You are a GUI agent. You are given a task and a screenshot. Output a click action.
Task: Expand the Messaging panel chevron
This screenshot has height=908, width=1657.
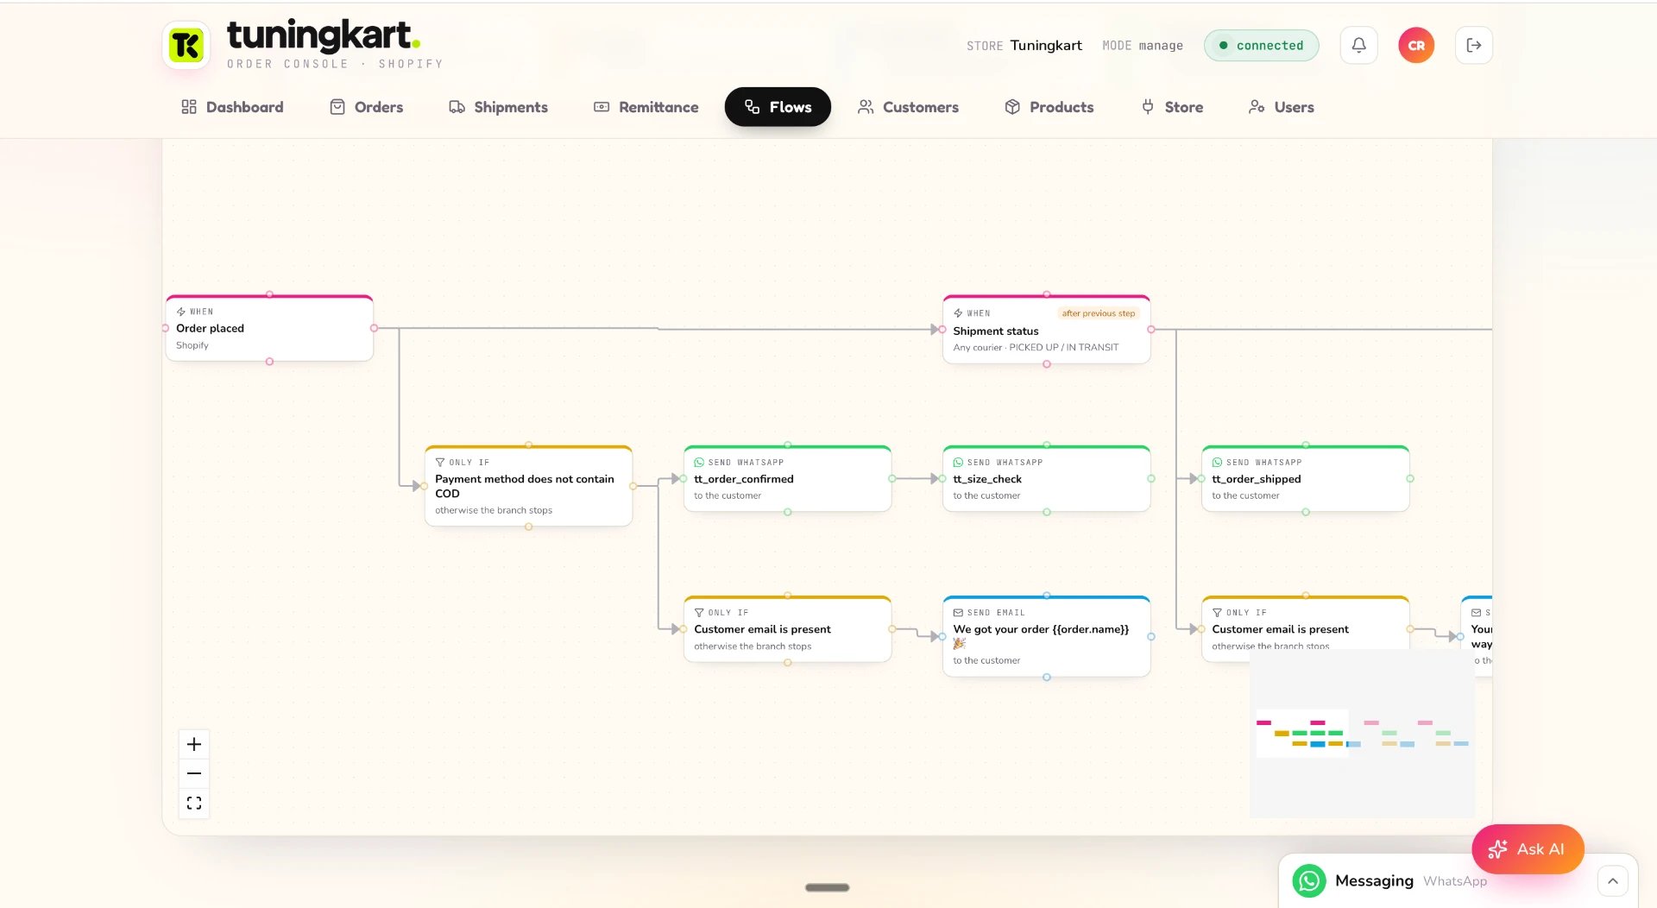point(1612,880)
